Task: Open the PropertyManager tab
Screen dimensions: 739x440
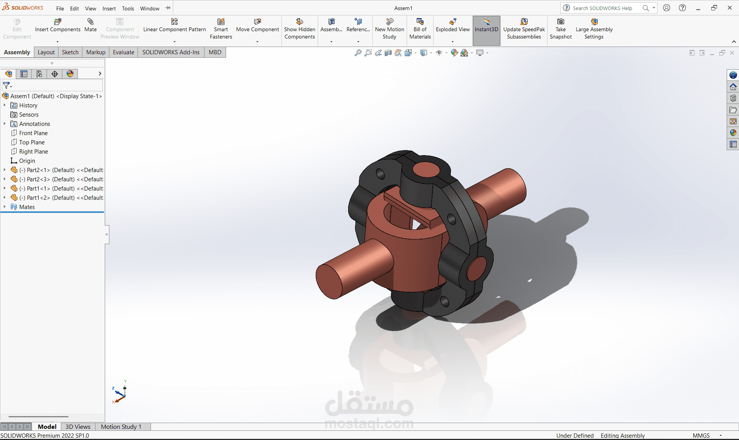Action: point(24,74)
